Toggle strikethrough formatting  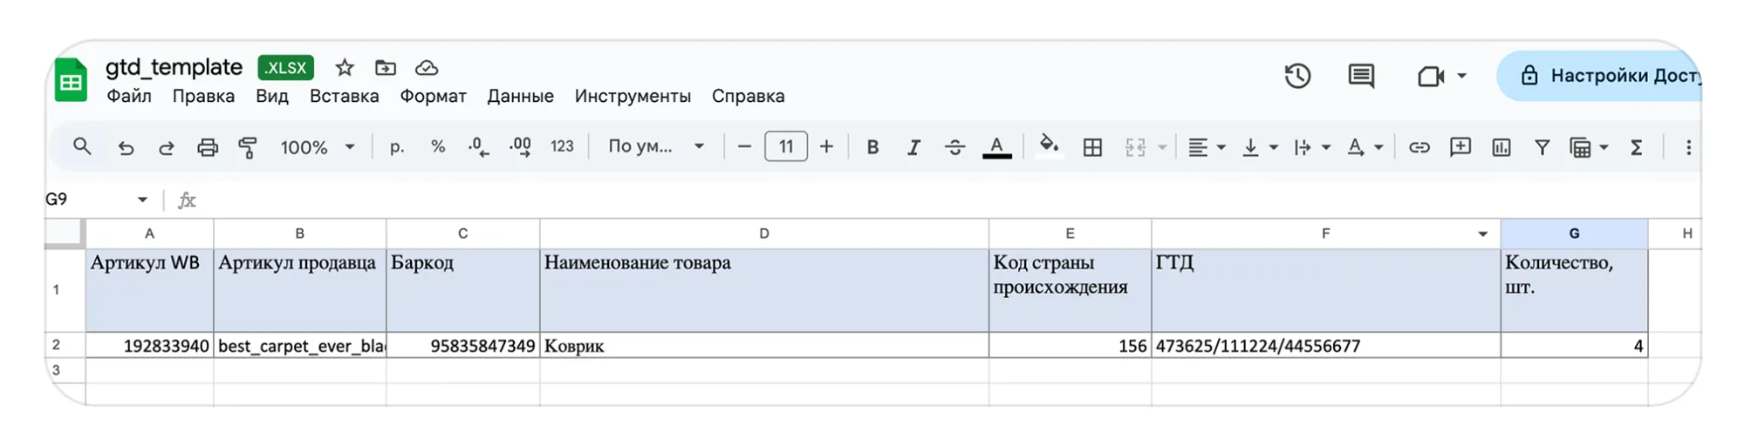[954, 147]
